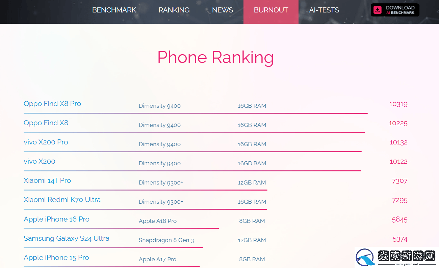Screen dimensions: 439x268
Task: Click Apple iPhone 16 Pro link
Action: click(x=56, y=219)
